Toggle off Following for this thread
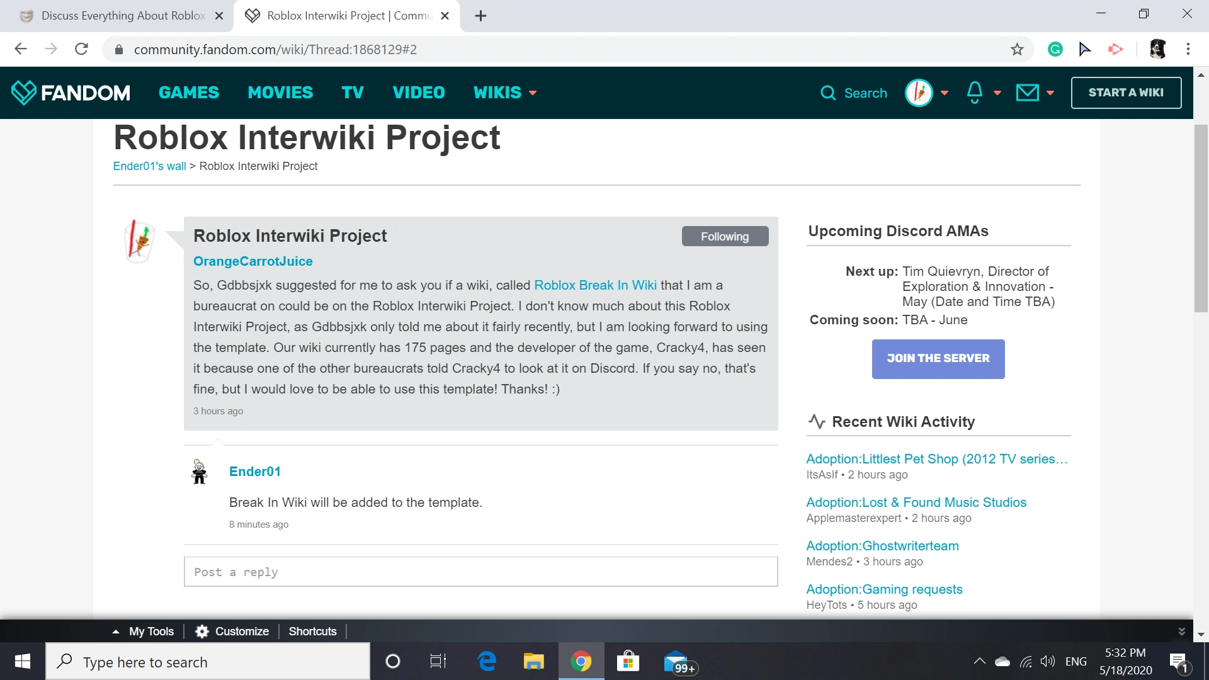The width and height of the screenshot is (1209, 680). 725,236
